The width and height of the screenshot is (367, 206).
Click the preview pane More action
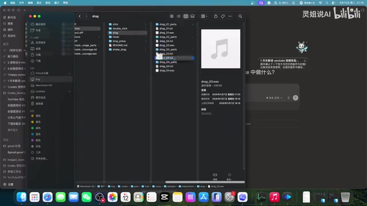(x=229, y=176)
